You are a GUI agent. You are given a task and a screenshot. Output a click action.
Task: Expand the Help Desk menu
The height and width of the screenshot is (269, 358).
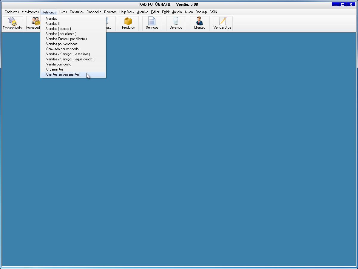pos(126,12)
